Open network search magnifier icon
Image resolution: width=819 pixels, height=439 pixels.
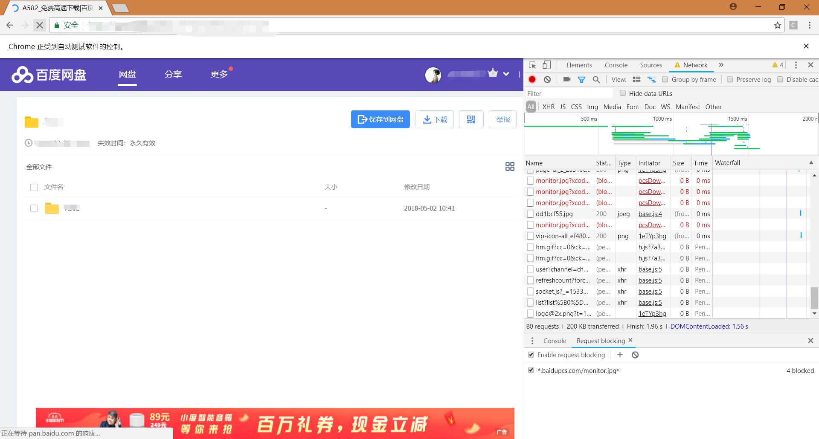[x=596, y=79]
